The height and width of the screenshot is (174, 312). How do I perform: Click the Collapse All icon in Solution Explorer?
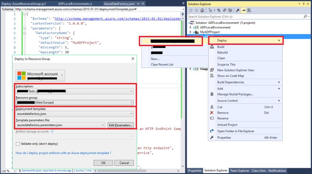[225, 11]
